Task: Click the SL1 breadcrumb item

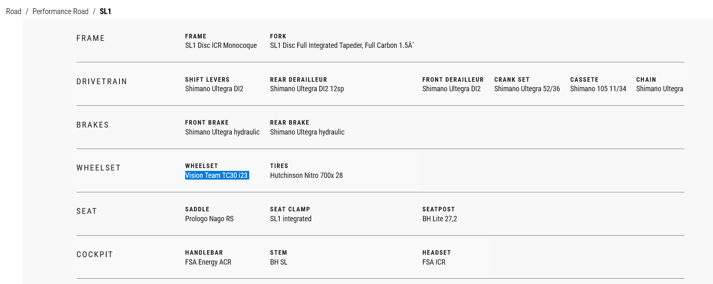Action: tap(105, 12)
